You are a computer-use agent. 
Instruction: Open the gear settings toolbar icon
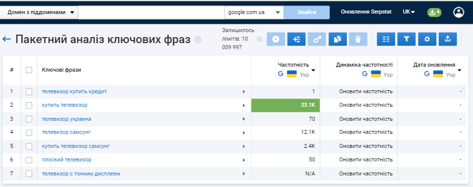click(x=427, y=39)
